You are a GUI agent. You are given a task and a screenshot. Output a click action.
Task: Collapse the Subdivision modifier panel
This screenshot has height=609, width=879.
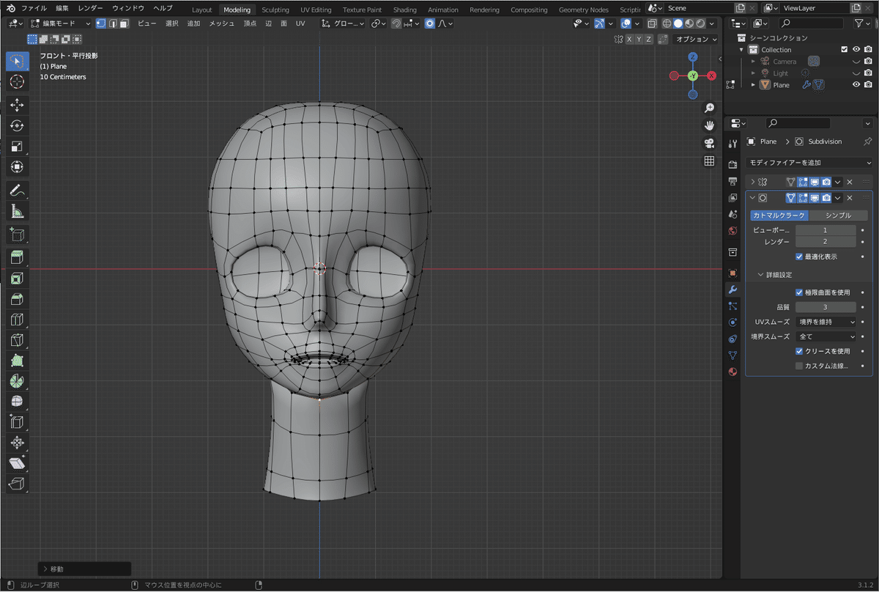pyautogui.click(x=752, y=198)
